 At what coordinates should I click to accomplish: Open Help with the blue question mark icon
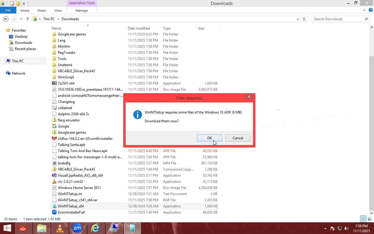coord(371,10)
